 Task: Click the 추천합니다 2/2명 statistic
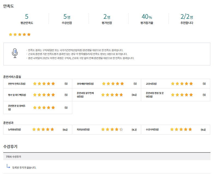click(187, 19)
